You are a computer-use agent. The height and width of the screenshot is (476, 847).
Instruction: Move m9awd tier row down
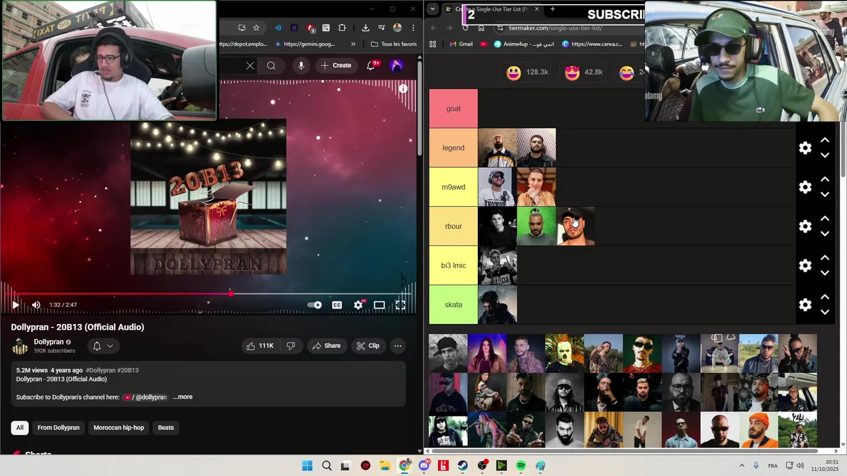pyautogui.click(x=825, y=194)
